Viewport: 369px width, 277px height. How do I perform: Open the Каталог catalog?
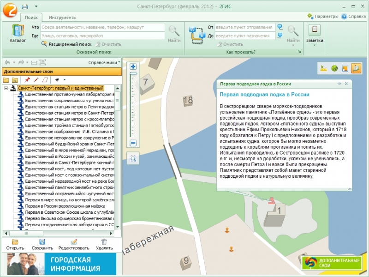tap(18, 33)
